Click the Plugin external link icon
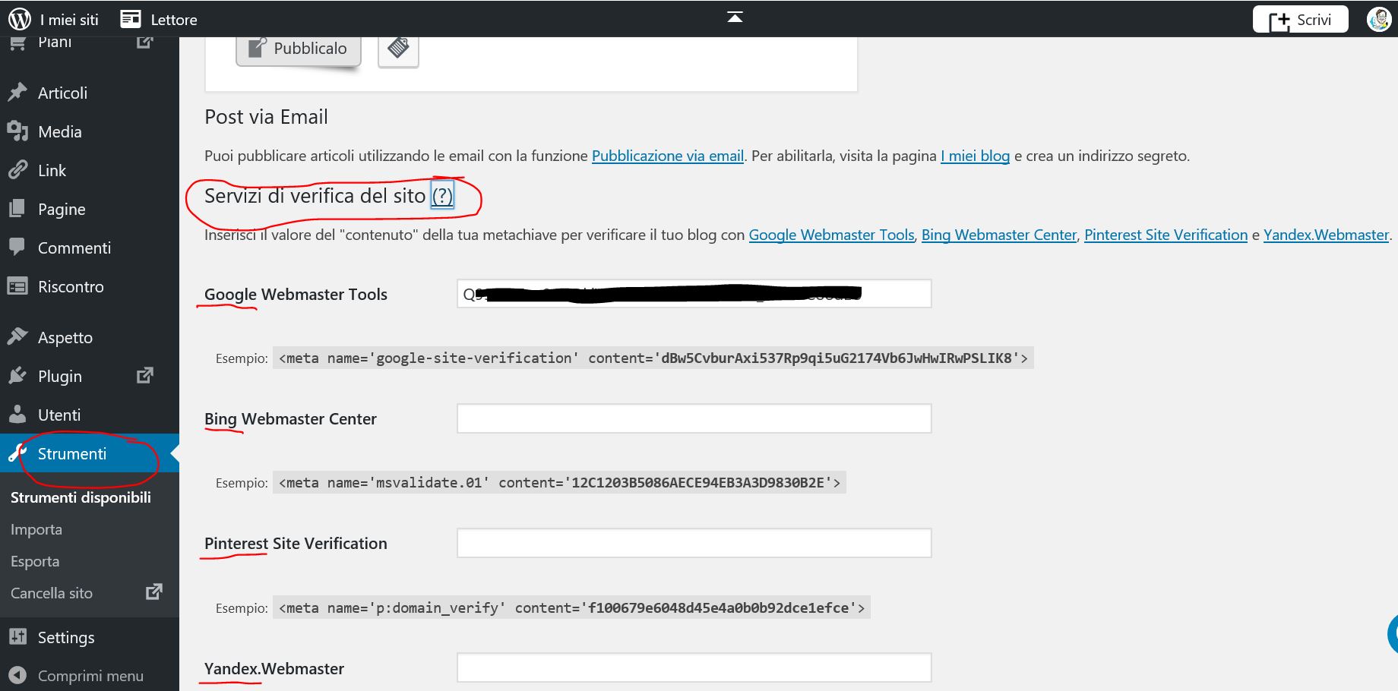Viewport: 1398px width, 691px height. [x=144, y=376]
